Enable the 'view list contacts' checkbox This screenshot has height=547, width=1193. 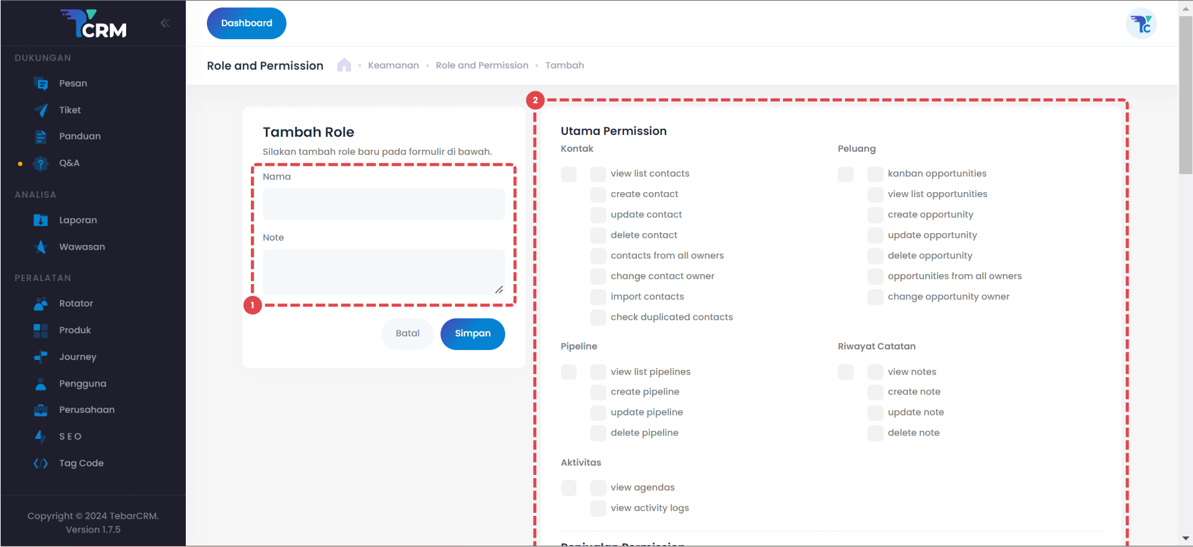(598, 174)
